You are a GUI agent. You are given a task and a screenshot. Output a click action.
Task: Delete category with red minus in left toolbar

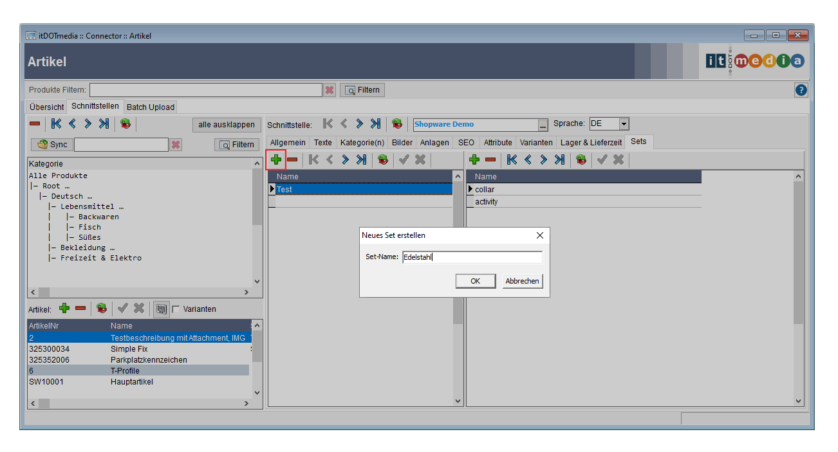[x=35, y=124]
